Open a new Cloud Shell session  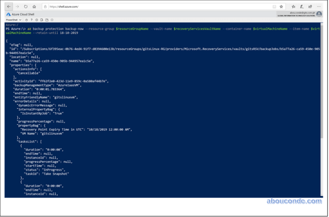click(x=46, y=20)
